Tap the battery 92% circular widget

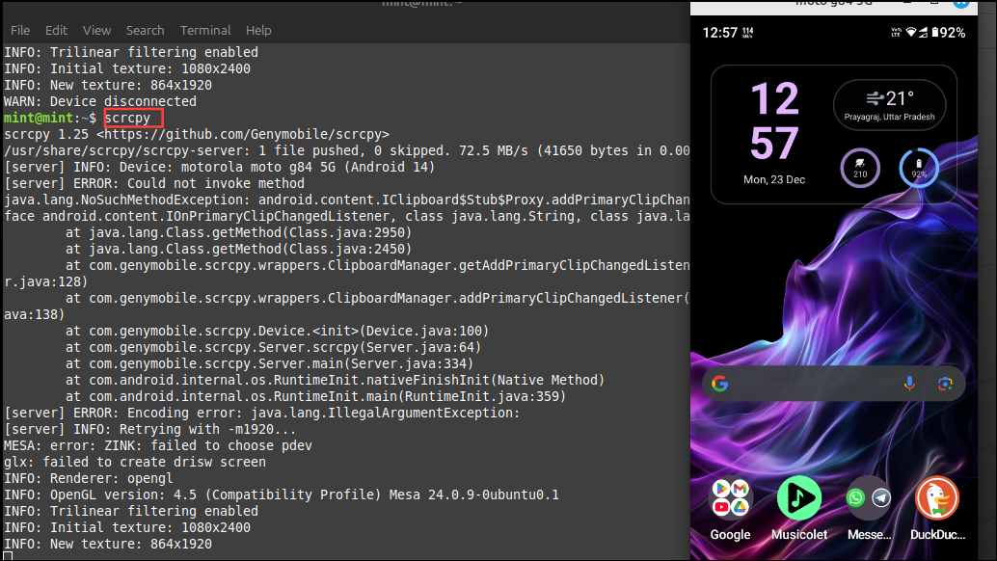coord(919,169)
